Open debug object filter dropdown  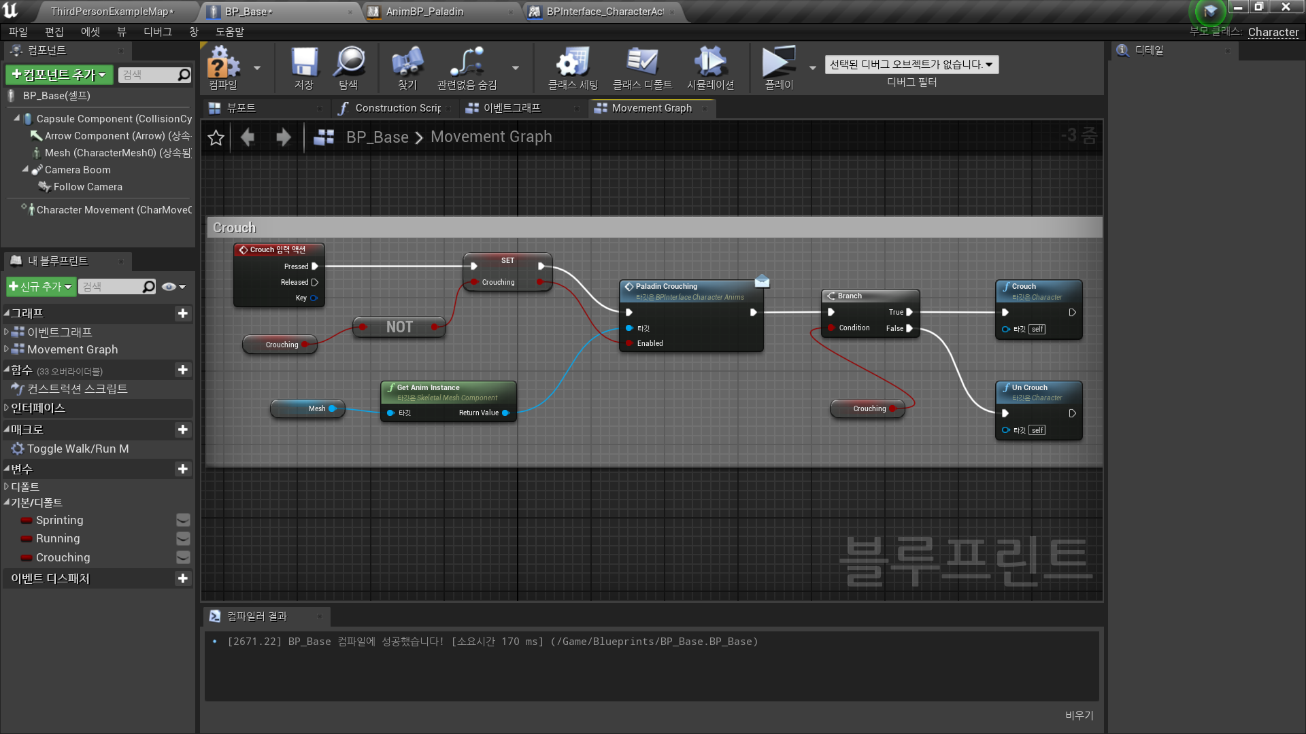click(x=911, y=65)
